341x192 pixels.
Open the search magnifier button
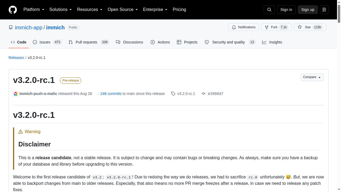269,10
